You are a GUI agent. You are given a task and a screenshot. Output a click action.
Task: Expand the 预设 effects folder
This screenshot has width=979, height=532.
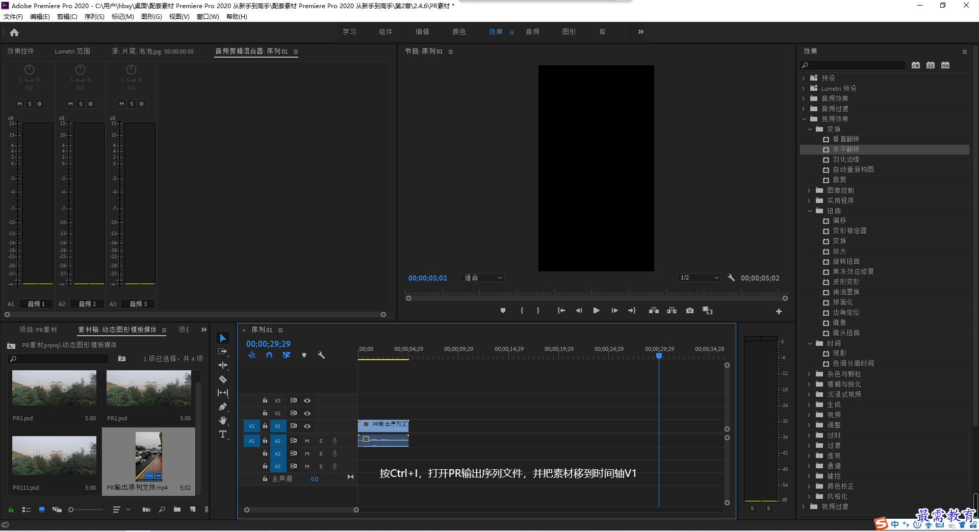[x=804, y=78]
